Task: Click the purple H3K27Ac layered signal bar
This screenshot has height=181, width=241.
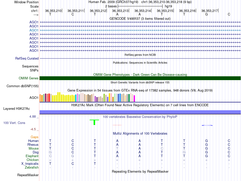Action: pos(140,112)
